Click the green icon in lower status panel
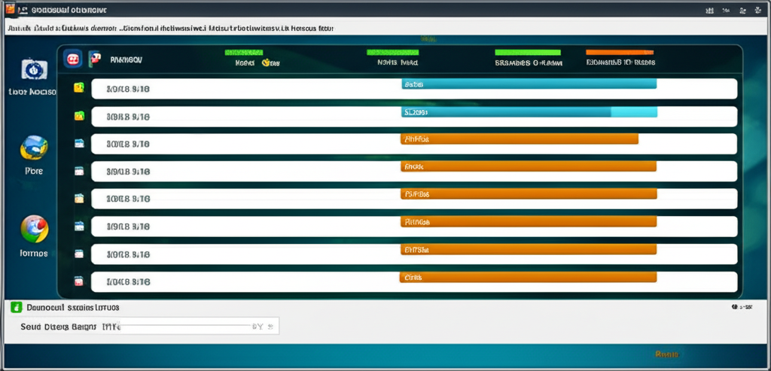The height and width of the screenshot is (371, 771). coord(17,308)
